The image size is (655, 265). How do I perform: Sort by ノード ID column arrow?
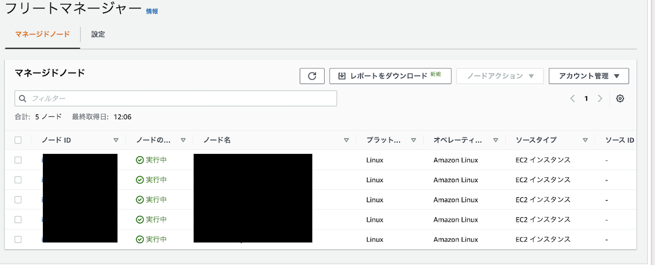coord(116,140)
